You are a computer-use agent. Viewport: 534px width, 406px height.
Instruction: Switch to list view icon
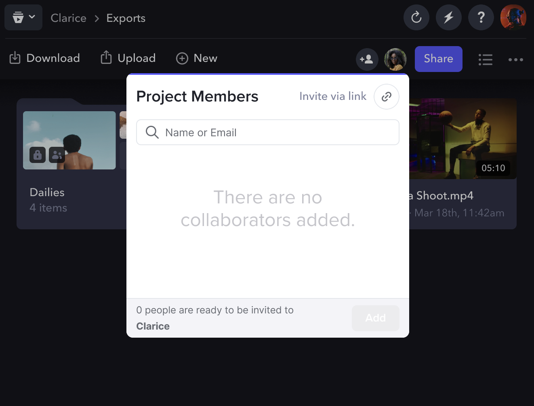[485, 59]
